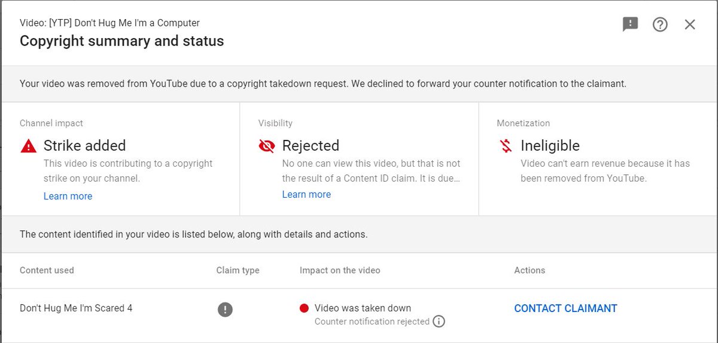Click the Content used column header
The image size is (718, 343).
(47, 270)
